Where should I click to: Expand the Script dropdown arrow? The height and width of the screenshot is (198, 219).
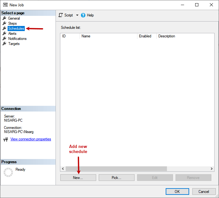tap(77, 15)
